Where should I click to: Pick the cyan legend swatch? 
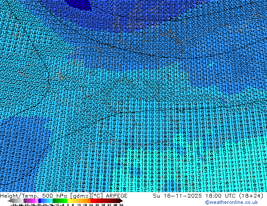point(51,201)
